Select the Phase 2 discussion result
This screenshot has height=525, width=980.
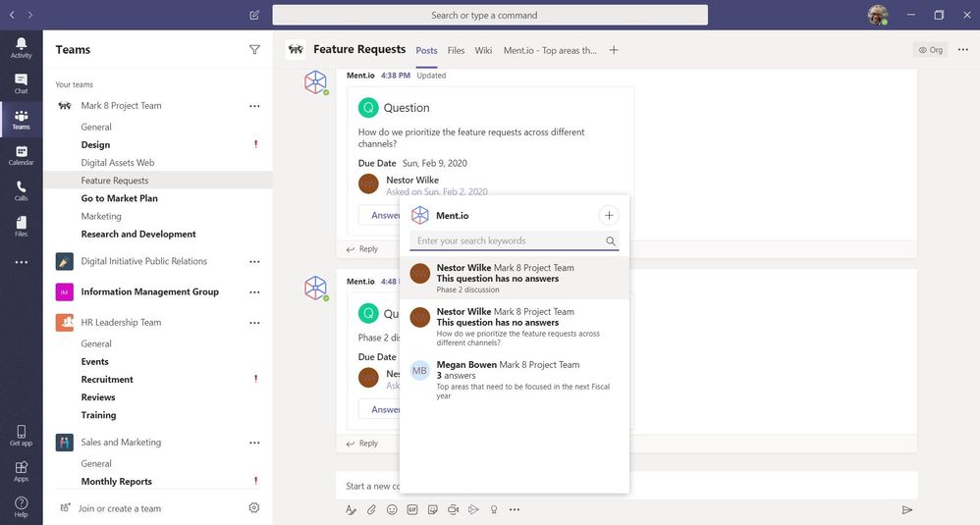(515, 279)
